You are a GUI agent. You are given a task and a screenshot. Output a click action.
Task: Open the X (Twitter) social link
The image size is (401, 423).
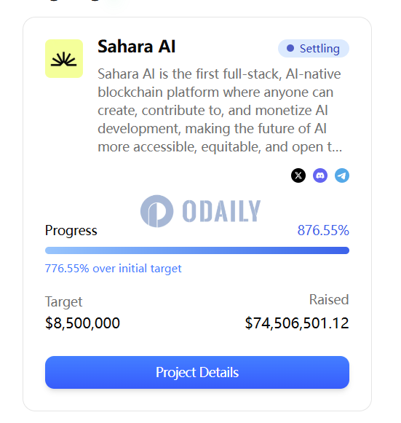(298, 175)
